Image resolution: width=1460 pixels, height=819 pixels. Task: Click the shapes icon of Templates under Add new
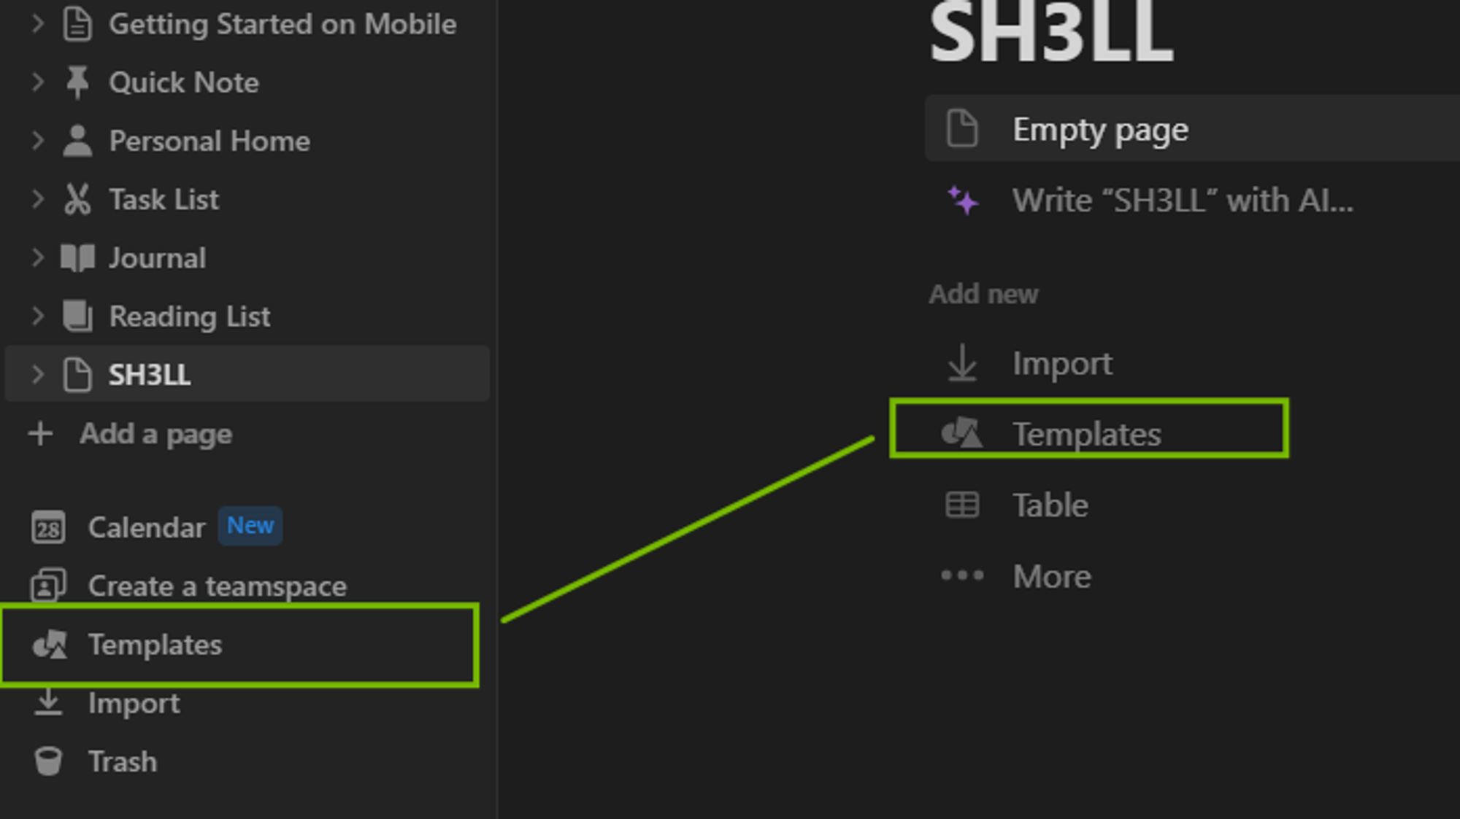point(962,433)
